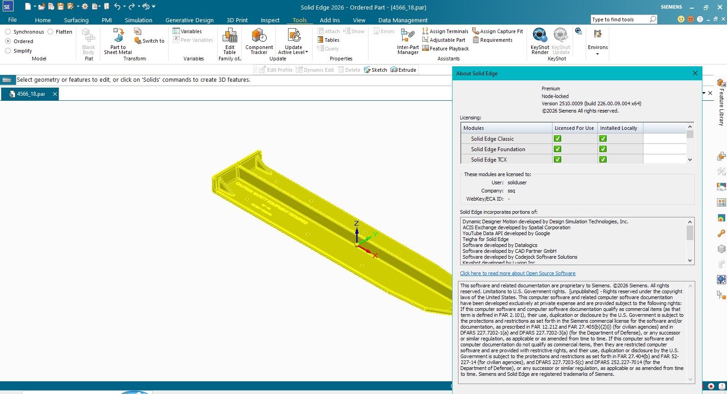The height and width of the screenshot is (394, 727).
Task: Click Update Active Level icon
Action: click(294, 35)
